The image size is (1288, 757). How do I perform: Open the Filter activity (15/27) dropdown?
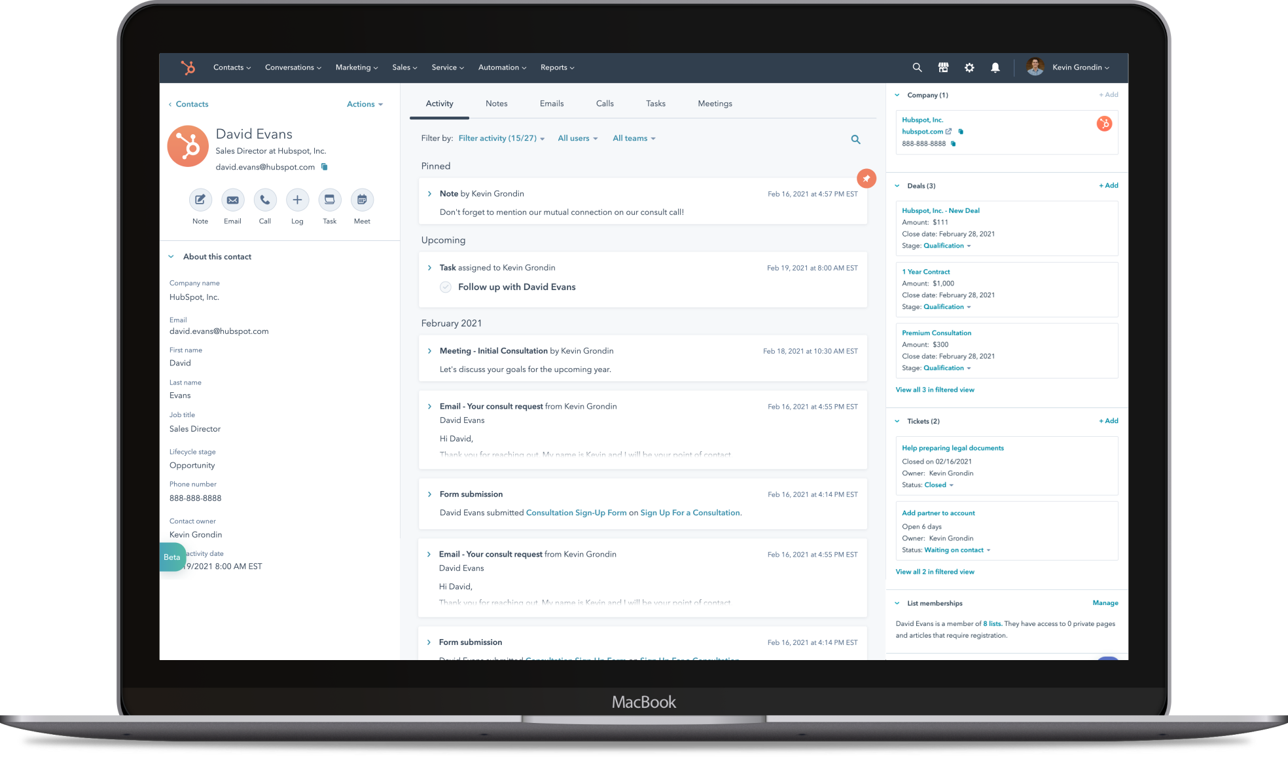[x=501, y=138]
